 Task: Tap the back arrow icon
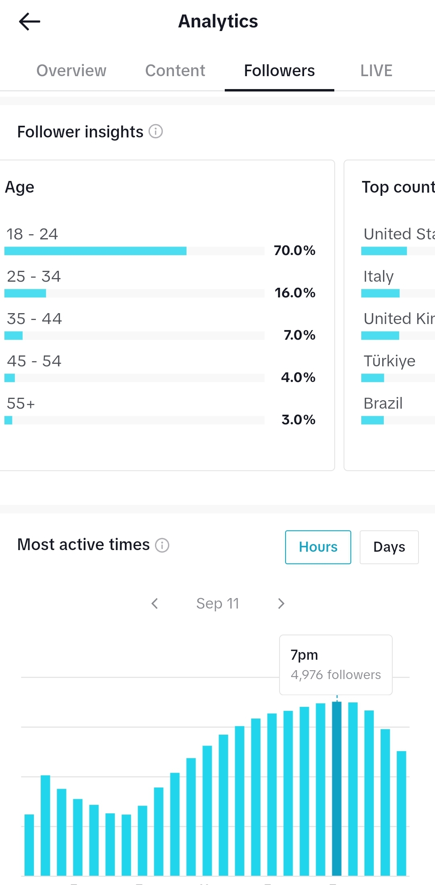point(29,21)
